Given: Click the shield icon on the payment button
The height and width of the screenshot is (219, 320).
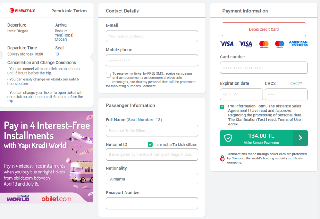Looking at the screenshot, I should click(x=228, y=138).
